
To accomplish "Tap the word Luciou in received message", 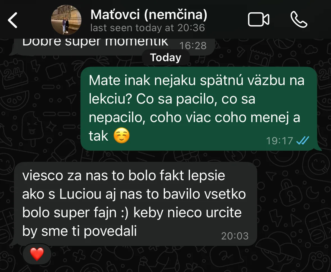I will [80, 194].
